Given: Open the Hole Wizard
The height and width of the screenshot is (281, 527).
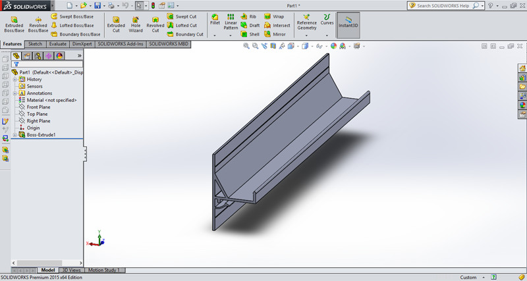Looking at the screenshot, I should click(x=136, y=24).
